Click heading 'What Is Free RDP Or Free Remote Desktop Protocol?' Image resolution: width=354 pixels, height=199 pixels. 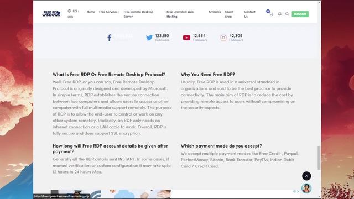[109, 74]
